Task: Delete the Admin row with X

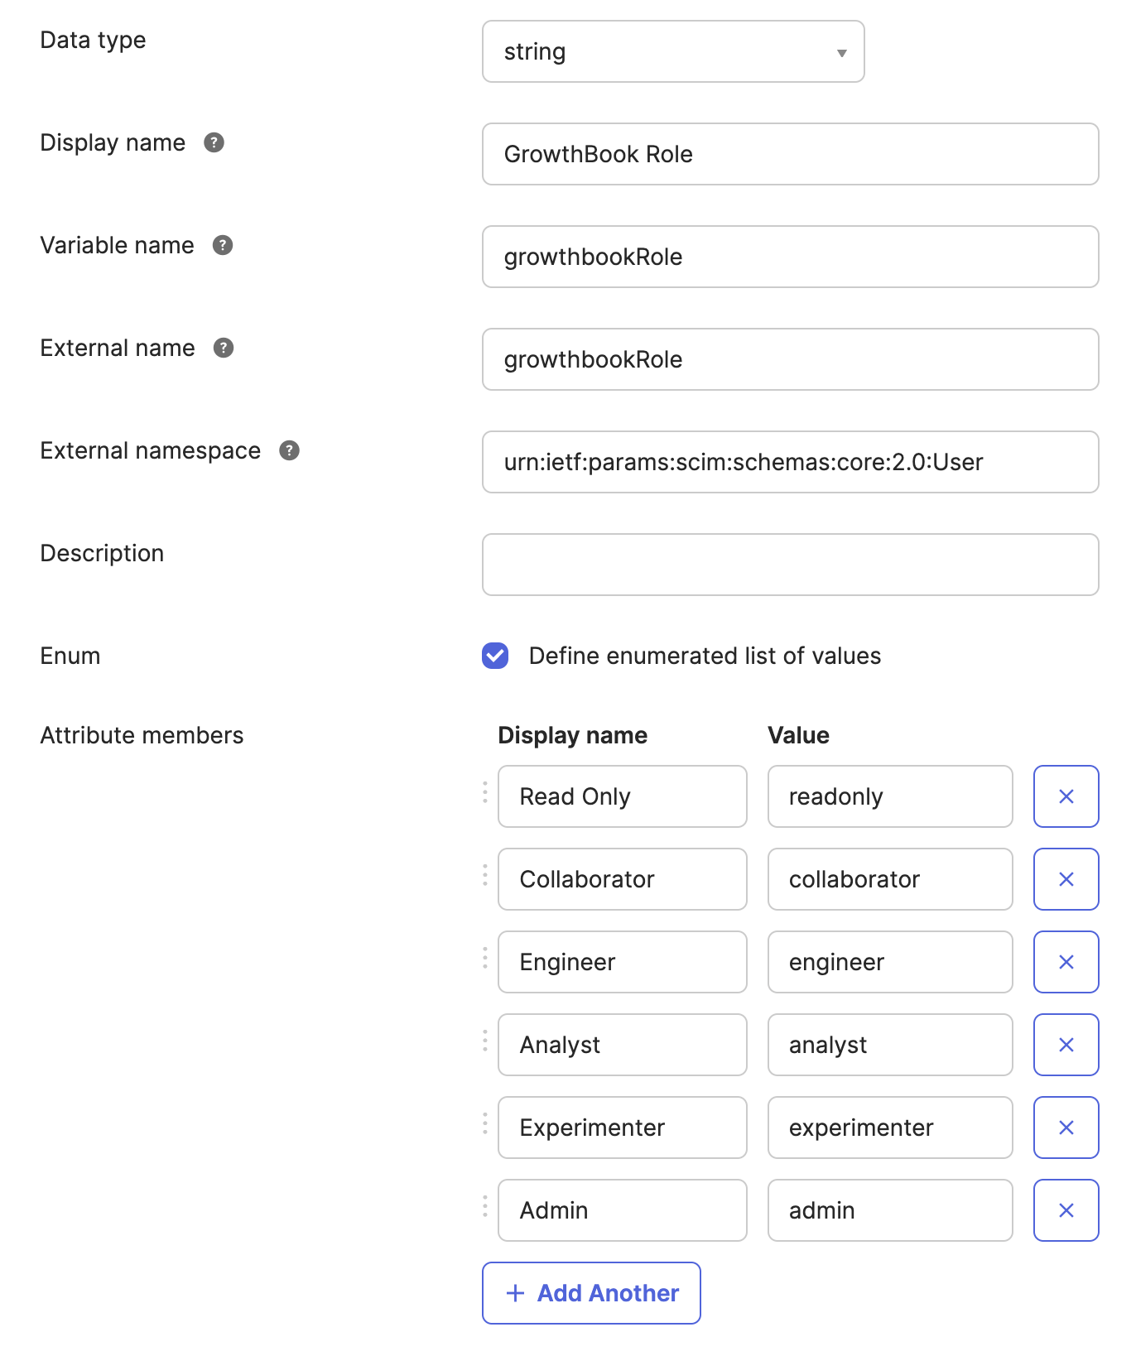Action: tap(1066, 1210)
